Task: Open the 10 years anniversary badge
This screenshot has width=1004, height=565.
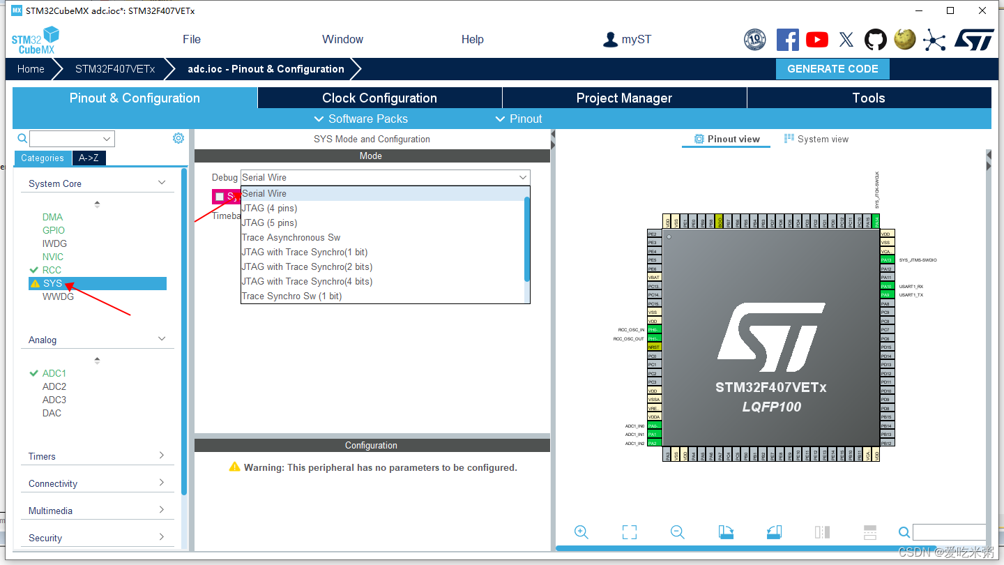Action: click(x=754, y=40)
